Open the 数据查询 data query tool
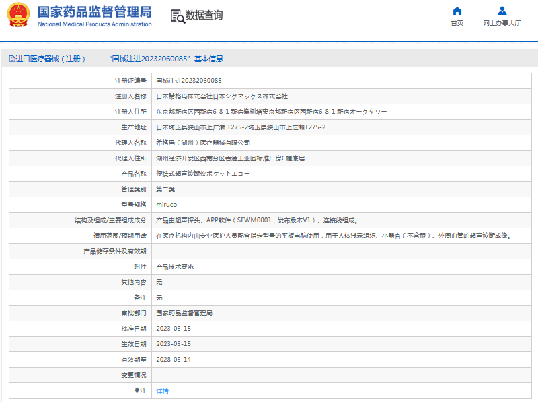 200,15
